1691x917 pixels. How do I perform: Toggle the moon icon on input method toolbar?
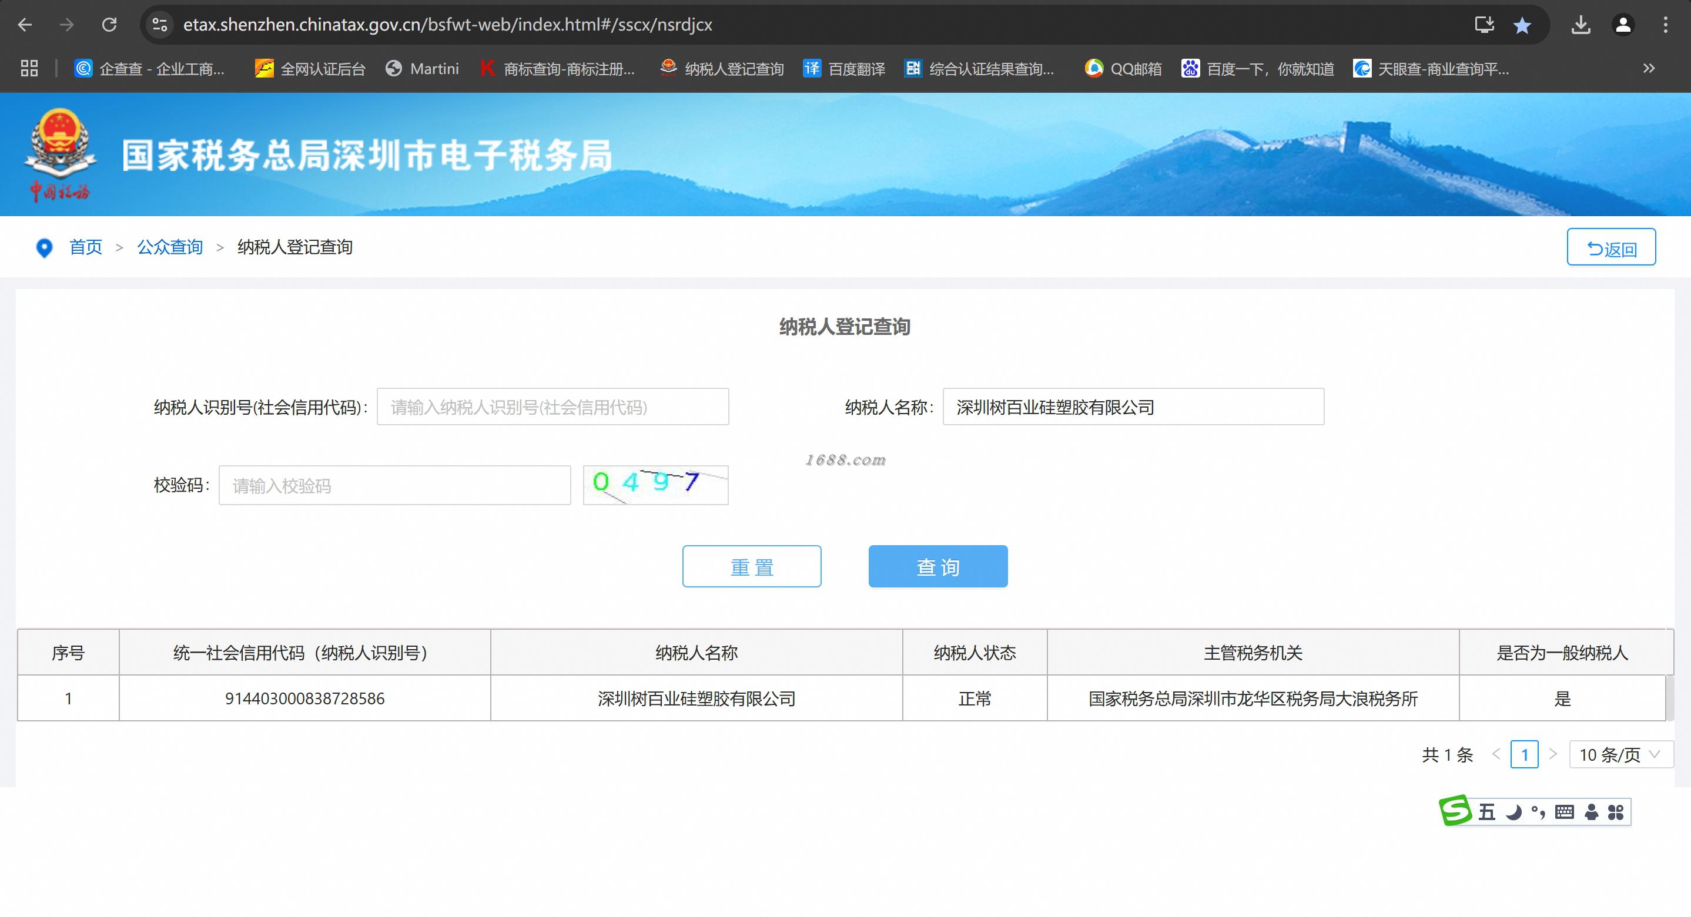[1513, 812]
